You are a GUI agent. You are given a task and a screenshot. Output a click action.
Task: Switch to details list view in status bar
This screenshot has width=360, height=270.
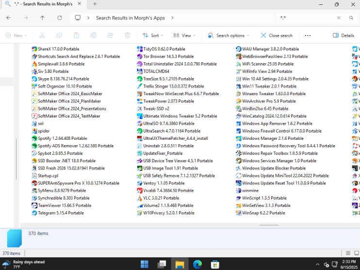348,253
